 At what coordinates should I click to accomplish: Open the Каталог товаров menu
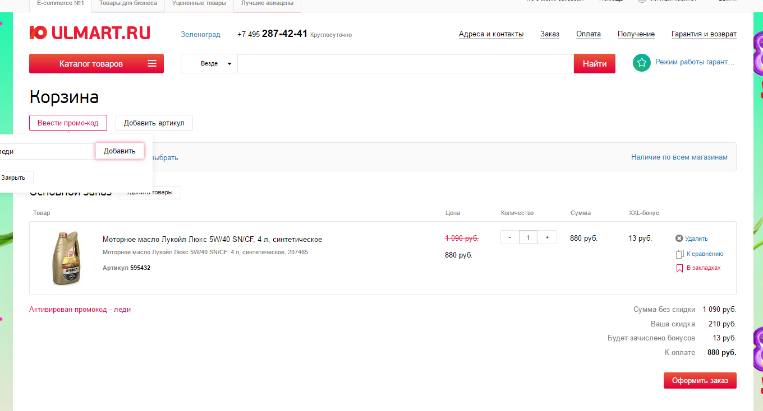coord(96,63)
